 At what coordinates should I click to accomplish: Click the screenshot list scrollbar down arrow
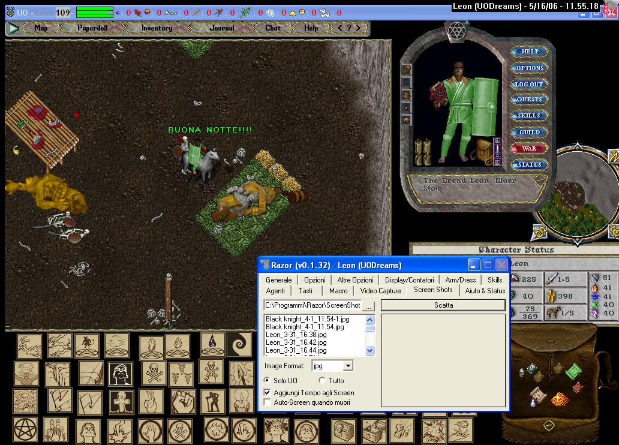(370, 350)
